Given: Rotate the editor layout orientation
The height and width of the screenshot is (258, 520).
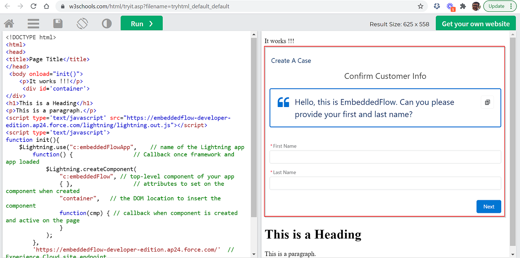Looking at the screenshot, I should click(x=82, y=24).
